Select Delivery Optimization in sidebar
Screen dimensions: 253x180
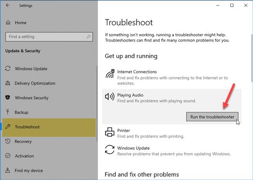coord(35,83)
